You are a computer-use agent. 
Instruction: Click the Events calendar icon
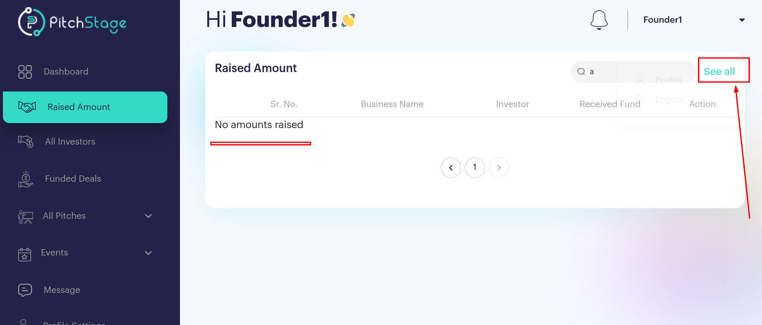(x=24, y=254)
